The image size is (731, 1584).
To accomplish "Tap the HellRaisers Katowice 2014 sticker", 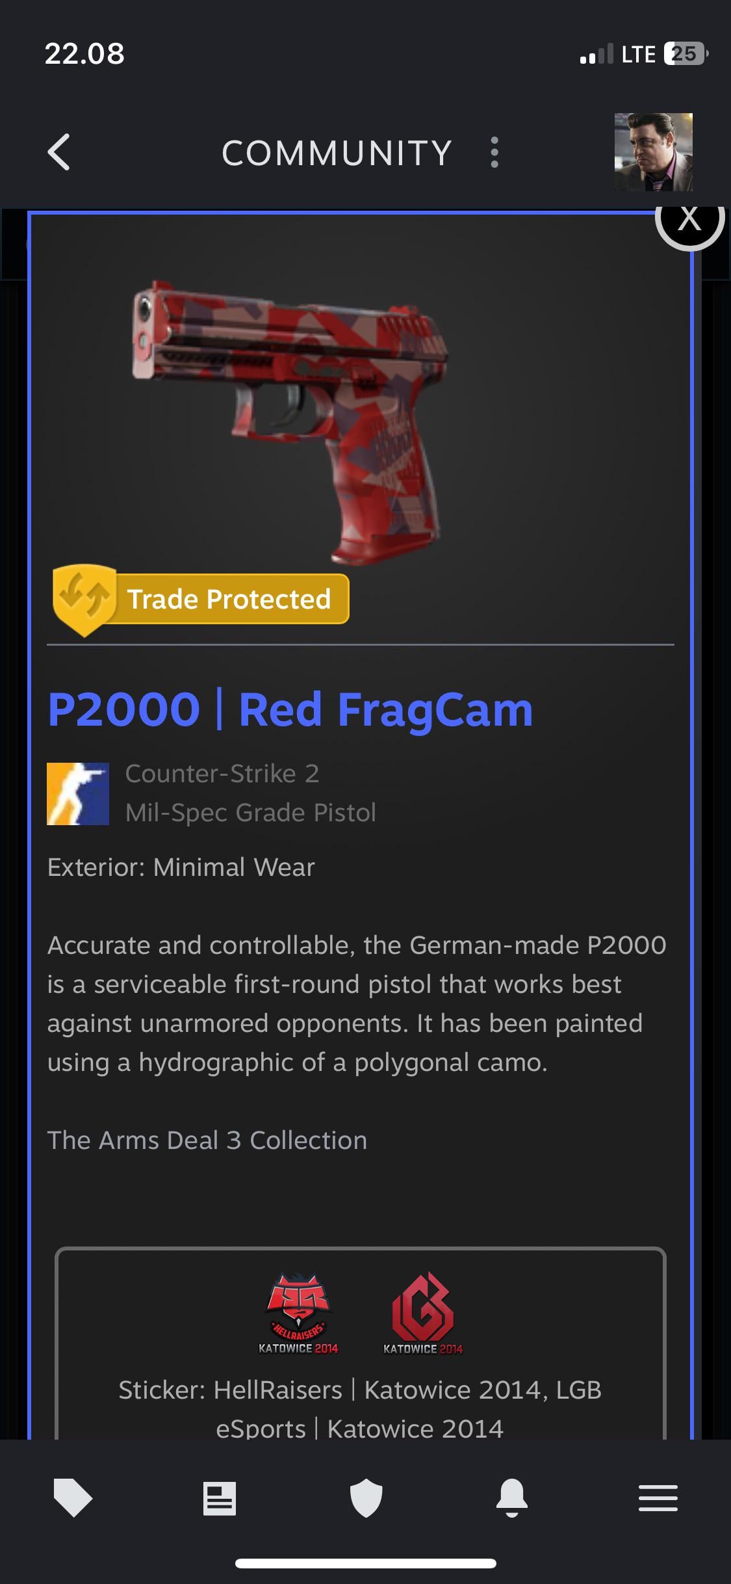I will tap(298, 1313).
